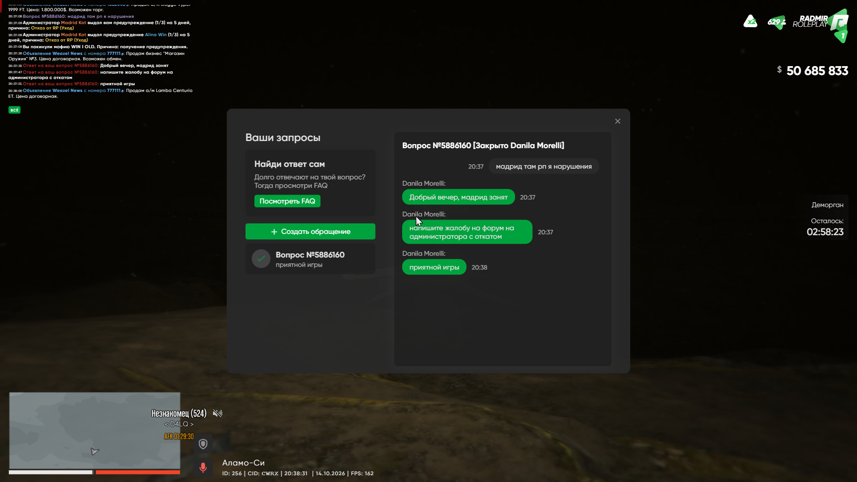This screenshot has height=482, width=857.
Task: Click the red bar under the minimap
Action: [137, 472]
